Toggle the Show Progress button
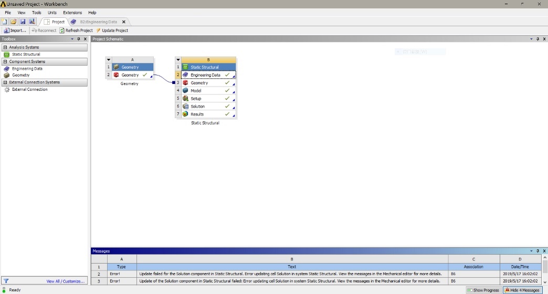548x294 pixels. [483, 290]
